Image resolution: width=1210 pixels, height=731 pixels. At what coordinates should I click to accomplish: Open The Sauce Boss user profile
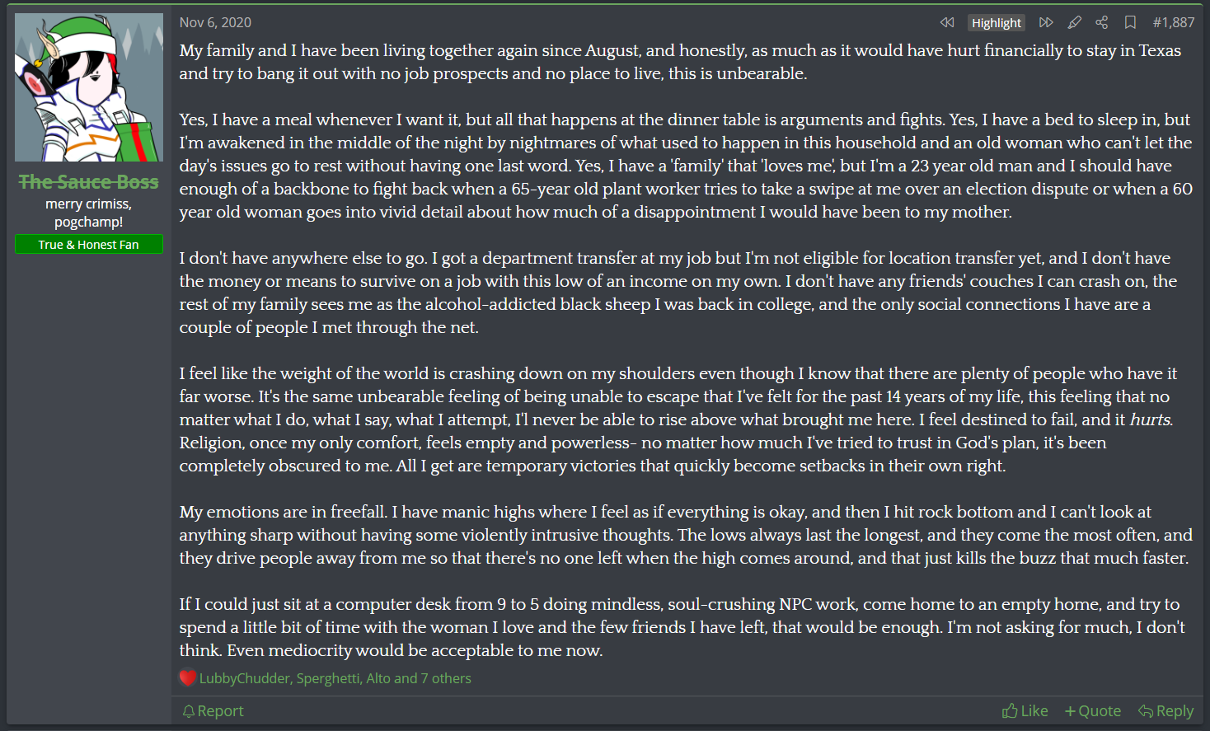point(89,181)
